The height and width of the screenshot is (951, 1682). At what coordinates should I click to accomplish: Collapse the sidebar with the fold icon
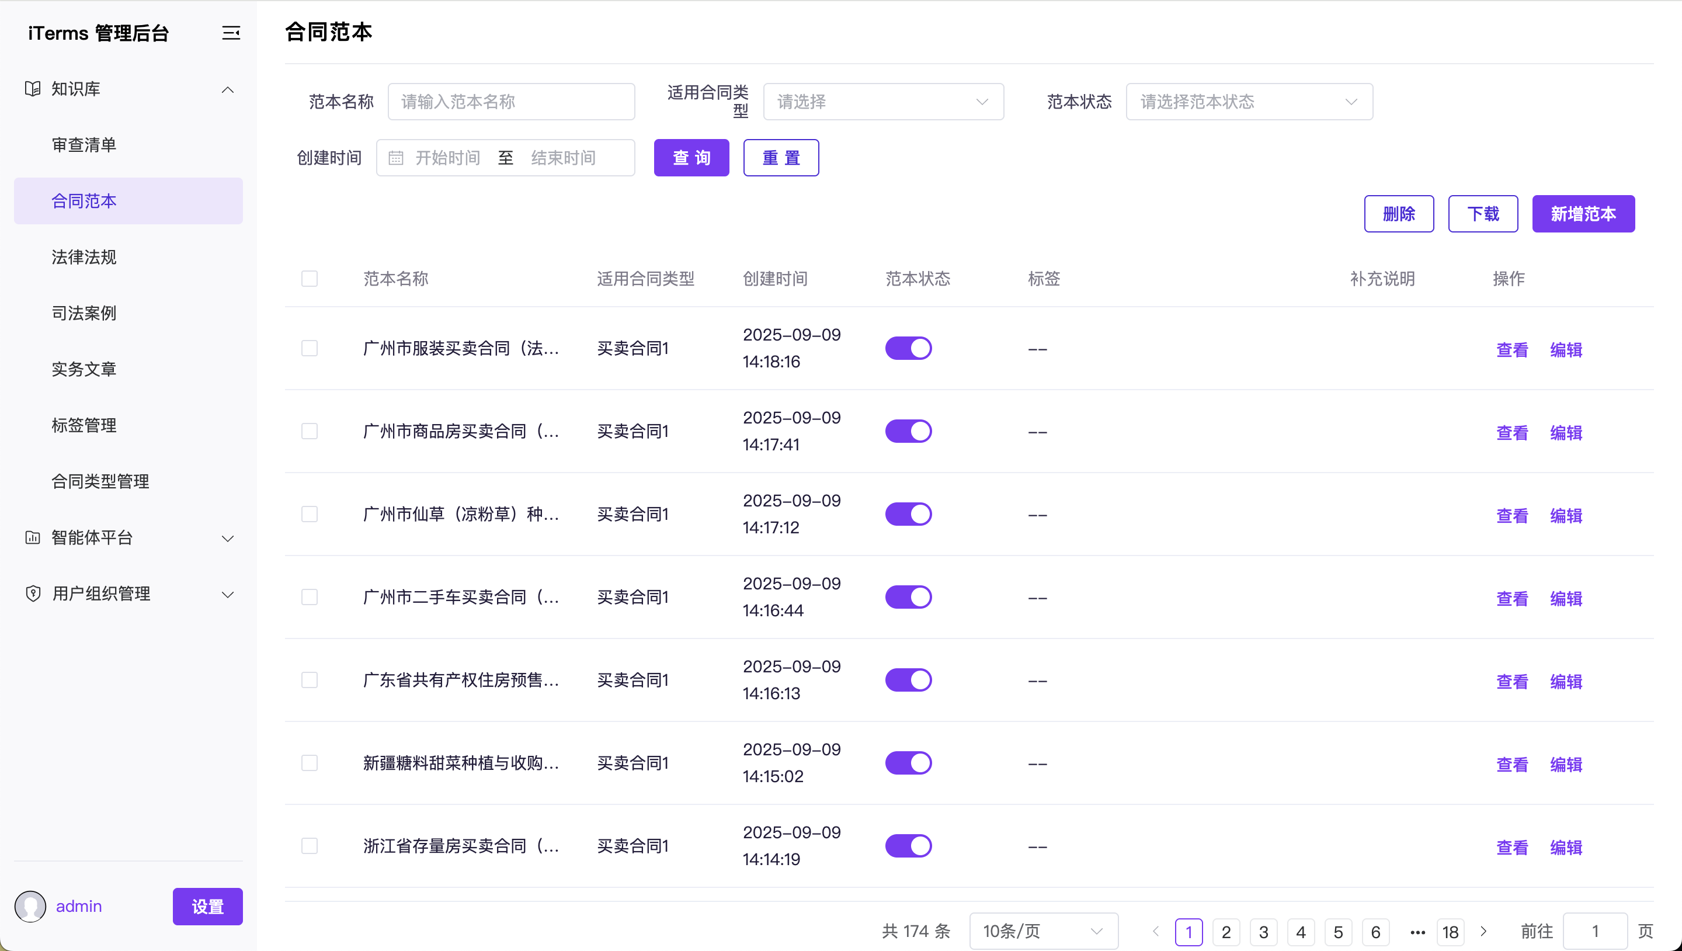pyautogui.click(x=231, y=33)
